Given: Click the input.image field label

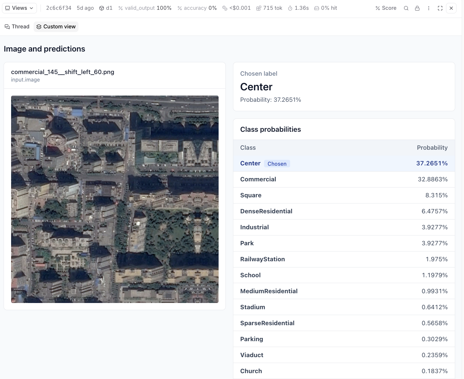Looking at the screenshot, I should click(x=25, y=80).
